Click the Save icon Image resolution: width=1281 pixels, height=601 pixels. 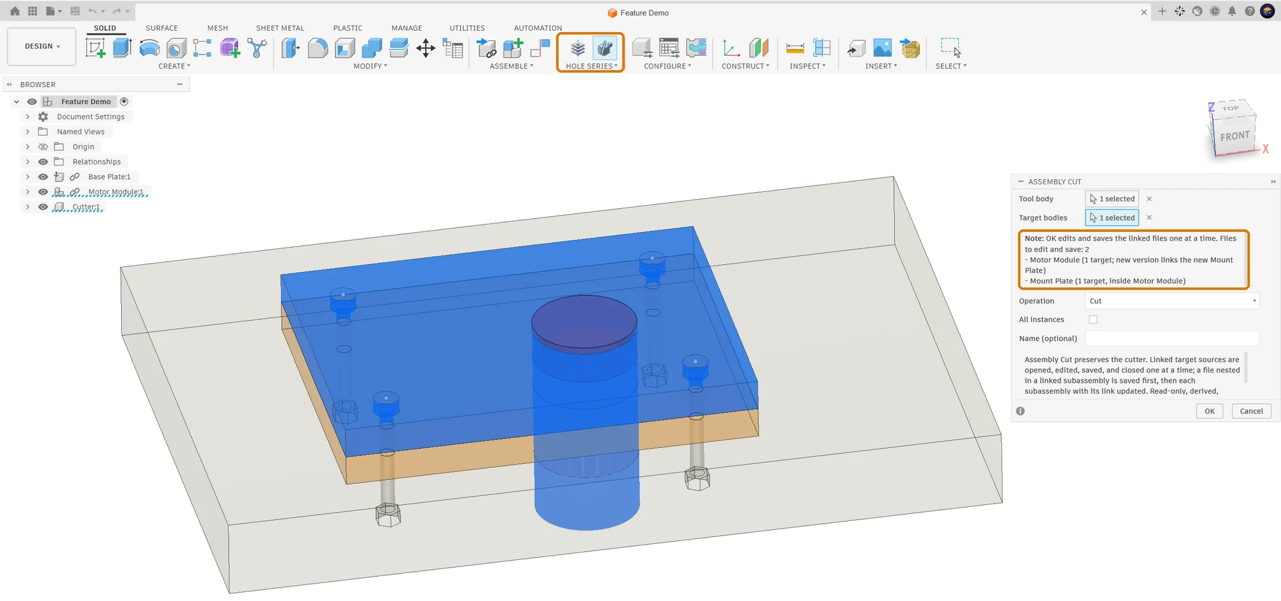[75, 11]
